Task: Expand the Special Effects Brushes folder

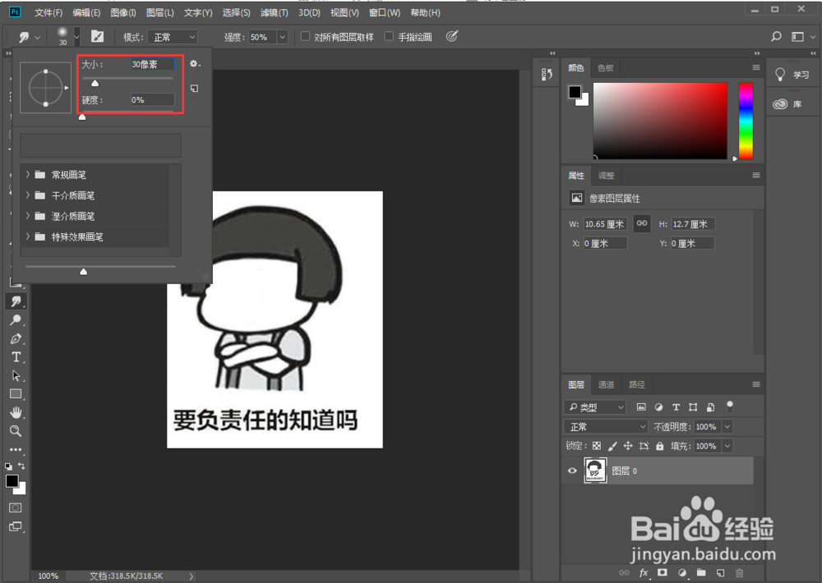Action: (x=28, y=236)
